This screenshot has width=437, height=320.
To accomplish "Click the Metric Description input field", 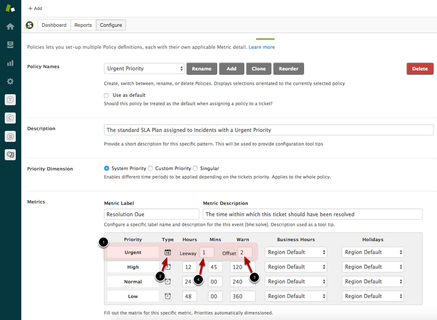I will pyautogui.click(x=313, y=214).
